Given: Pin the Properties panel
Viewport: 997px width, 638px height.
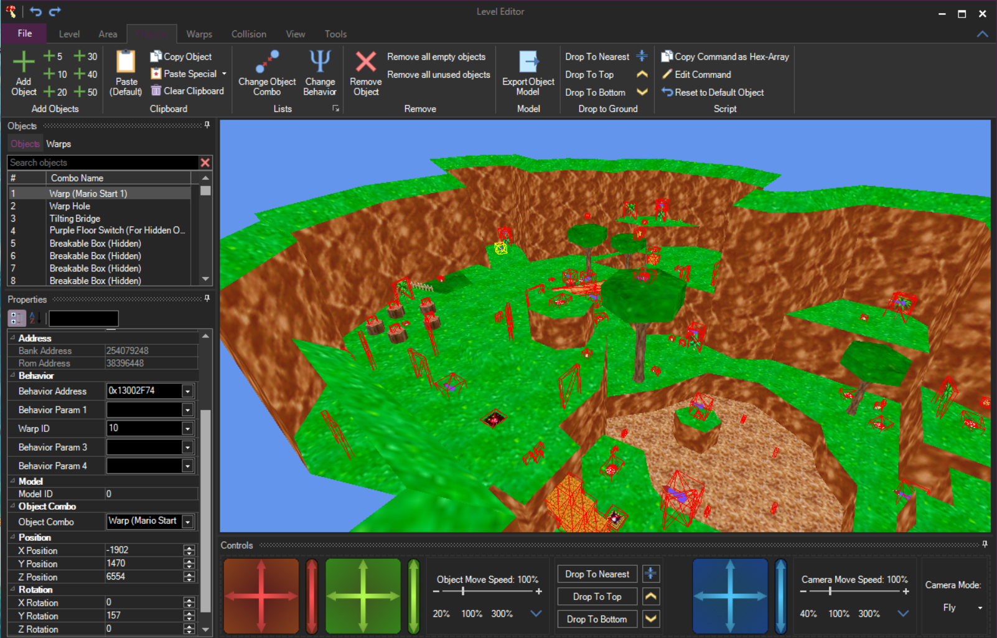Looking at the screenshot, I should [207, 299].
